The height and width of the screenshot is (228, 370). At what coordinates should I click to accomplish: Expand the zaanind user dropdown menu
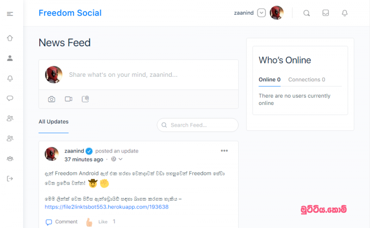[x=261, y=13]
